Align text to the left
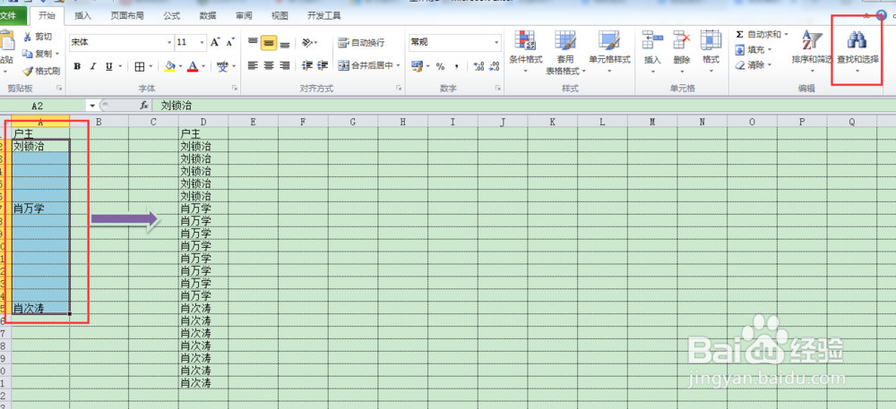Image resolution: width=896 pixels, height=409 pixels. coord(254,65)
